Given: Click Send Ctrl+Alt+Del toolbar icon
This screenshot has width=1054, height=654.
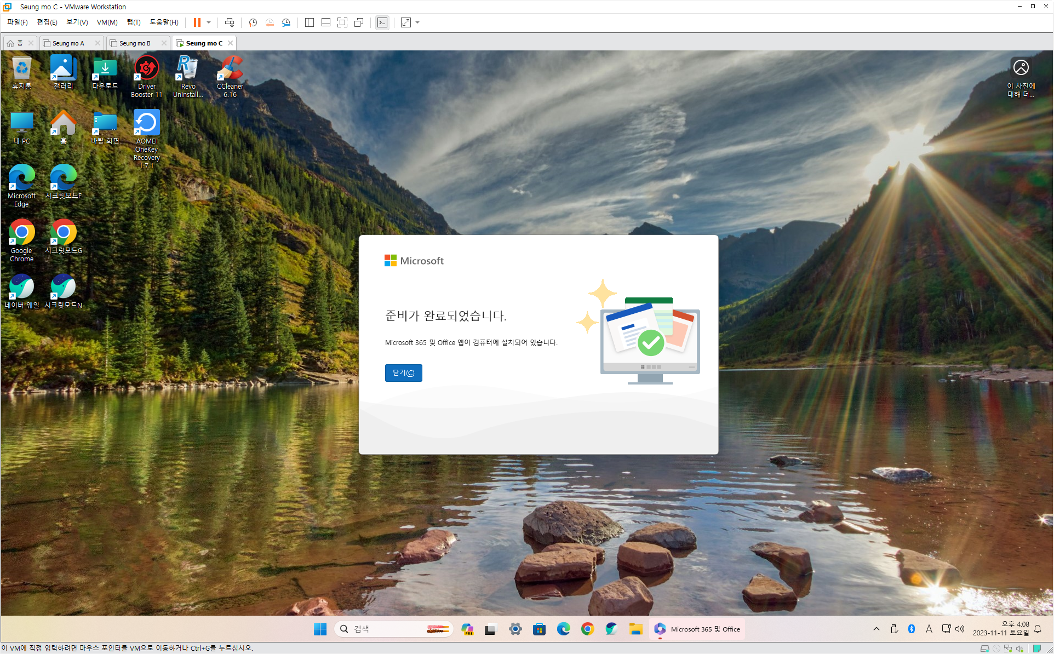Looking at the screenshot, I should coord(230,22).
